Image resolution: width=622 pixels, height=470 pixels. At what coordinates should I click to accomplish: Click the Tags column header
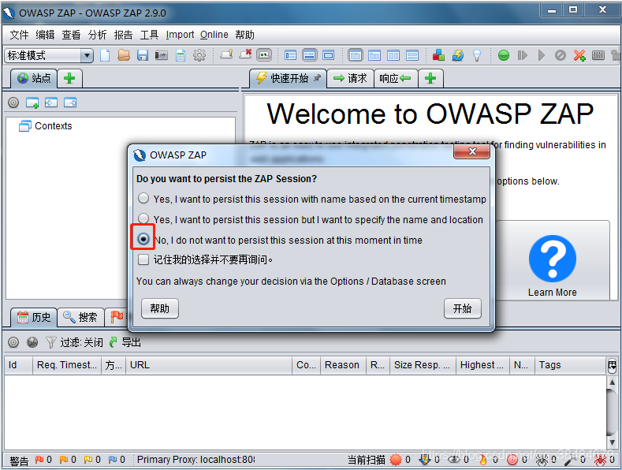[x=570, y=365]
